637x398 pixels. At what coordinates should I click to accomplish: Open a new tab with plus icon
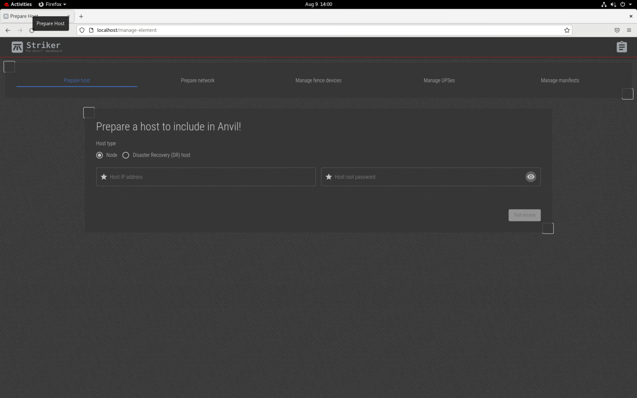pos(81,16)
